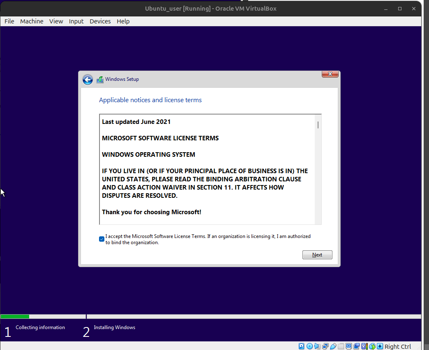Screen dimensions: 429x350
Task: Click the accept license terms label text
Action: point(208,239)
